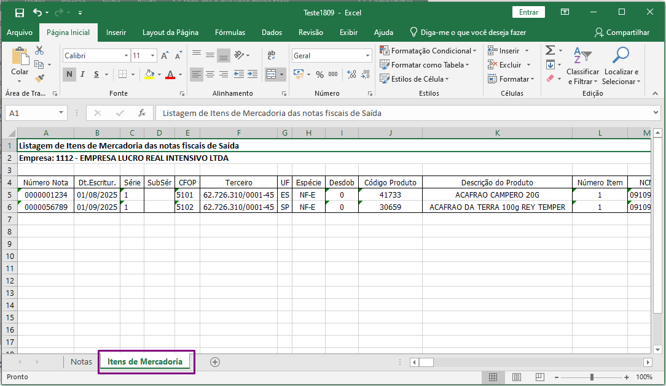Viewport: 666px width, 386px height.
Task: Expand the Geral number format dropdown
Action: [x=368, y=56]
